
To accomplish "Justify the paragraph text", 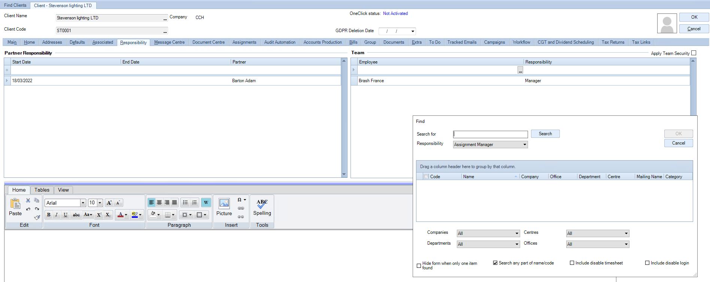I will click(x=175, y=202).
